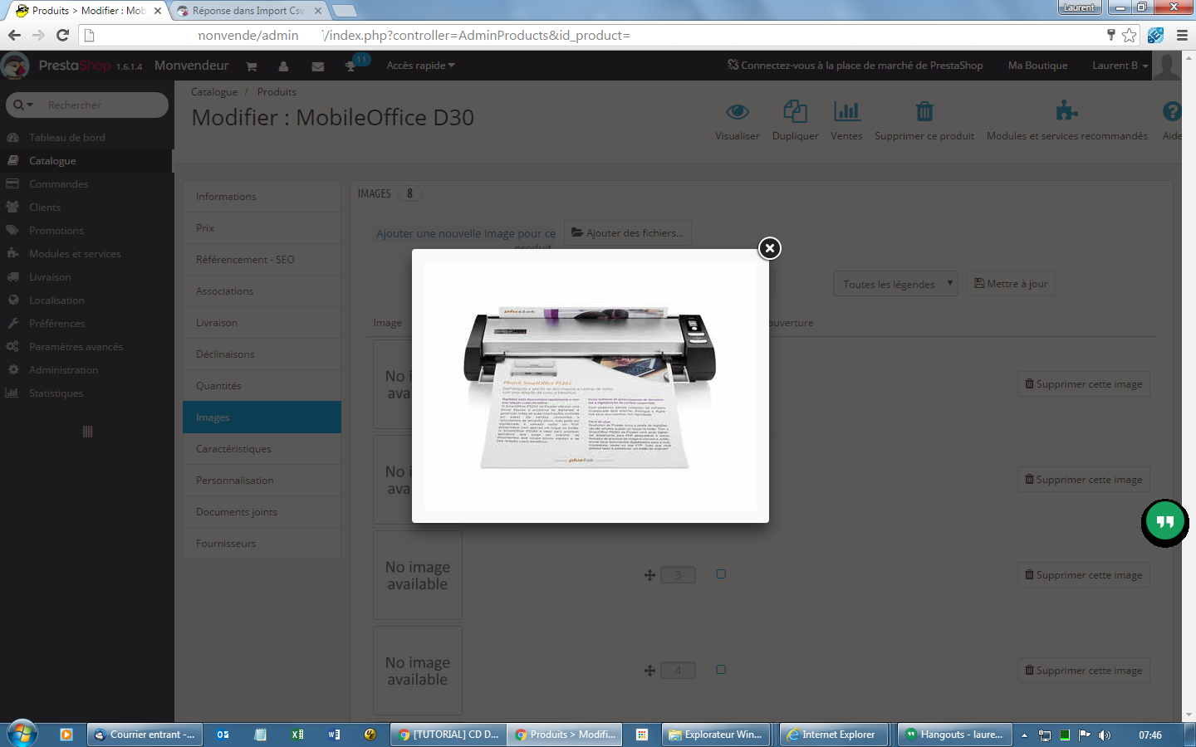Image resolution: width=1196 pixels, height=747 pixels.
Task: Click the move handle for image 3
Action: tap(649, 574)
